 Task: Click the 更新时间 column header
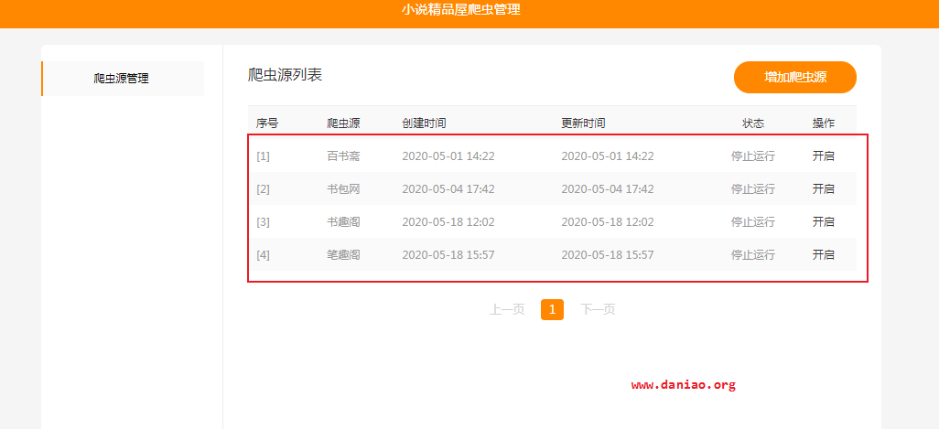tap(583, 123)
